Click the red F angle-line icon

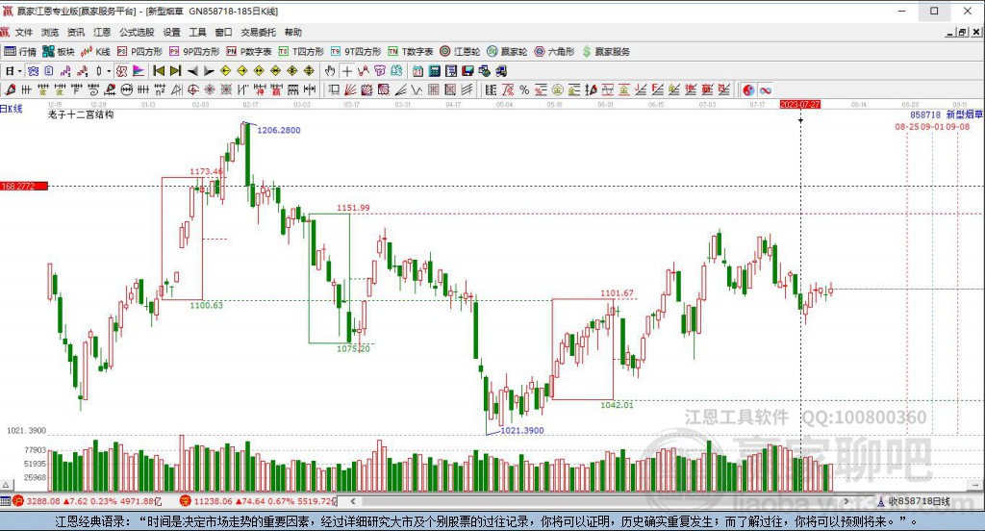pyautogui.click(x=657, y=89)
